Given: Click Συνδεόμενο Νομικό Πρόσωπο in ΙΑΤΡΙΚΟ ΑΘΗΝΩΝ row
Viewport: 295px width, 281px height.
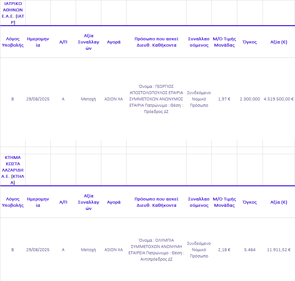Looking at the screenshot, I should click(199, 99).
